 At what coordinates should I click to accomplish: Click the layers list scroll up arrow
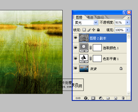click(x=129, y=36)
